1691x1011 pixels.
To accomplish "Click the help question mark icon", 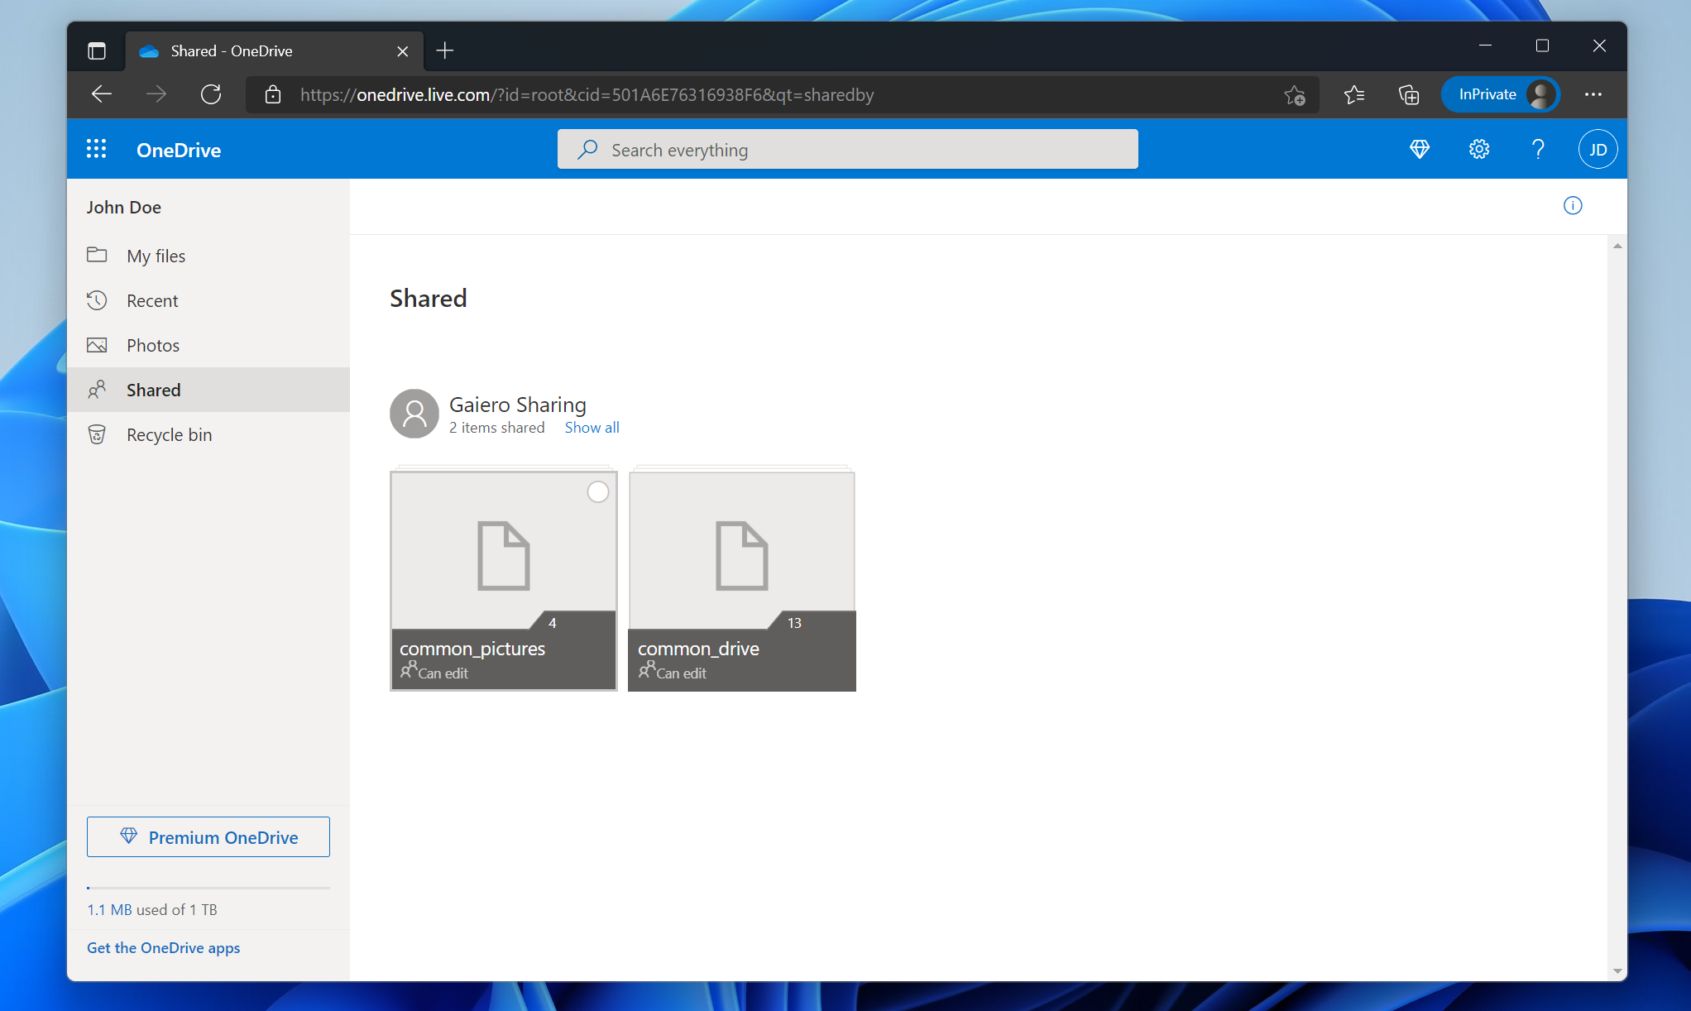I will [x=1538, y=149].
